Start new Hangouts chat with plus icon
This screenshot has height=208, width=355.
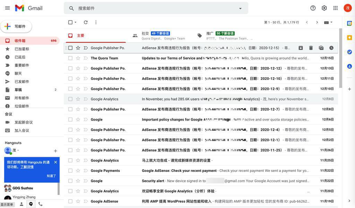pyautogui.click(x=55, y=151)
